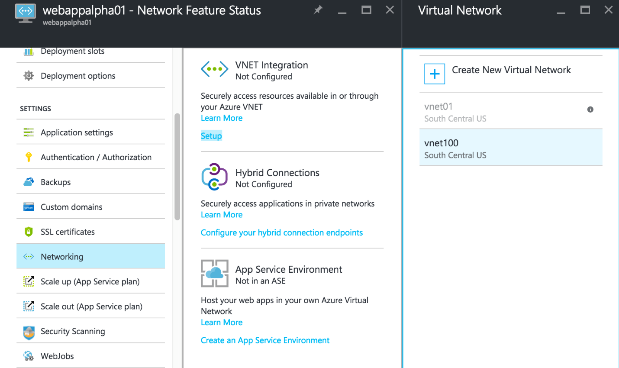The width and height of the screenshot is (619, 368).
Task: Click Learn More under Hybrid Connections
Action: pos(222,215)
